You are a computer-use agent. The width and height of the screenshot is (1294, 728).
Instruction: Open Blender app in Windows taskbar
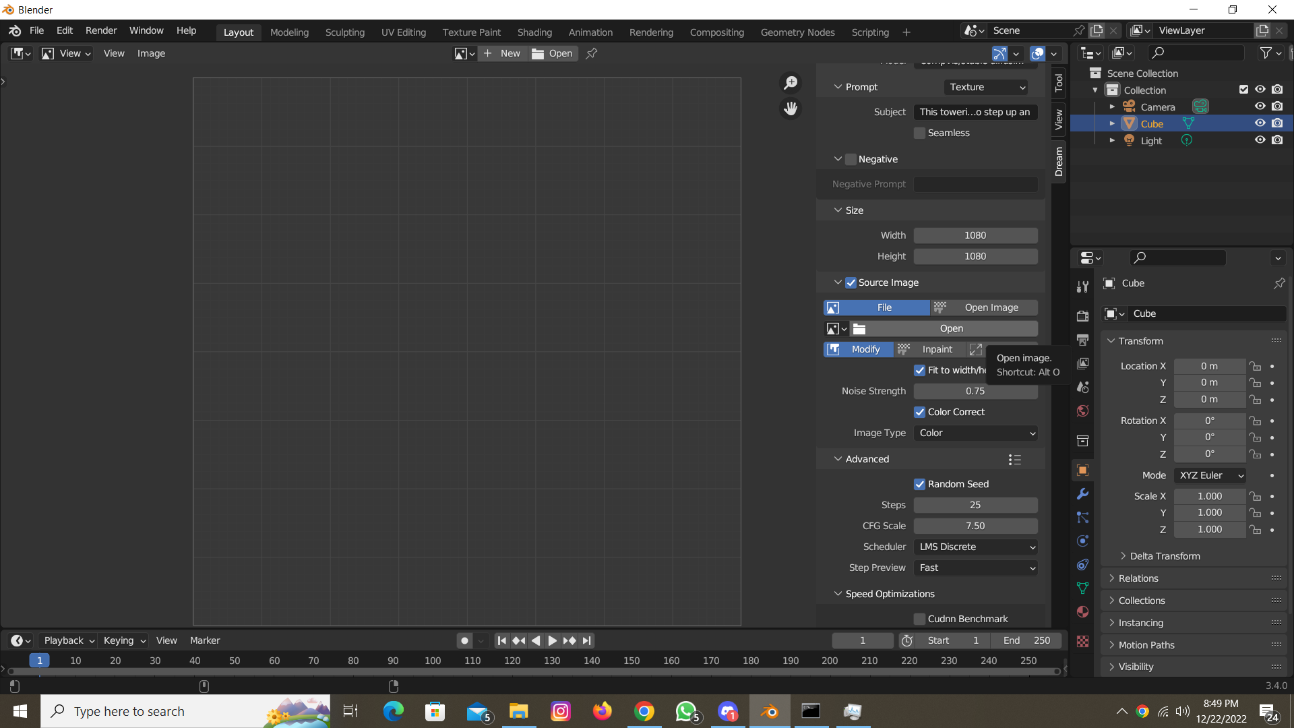(x=769, y=711)
